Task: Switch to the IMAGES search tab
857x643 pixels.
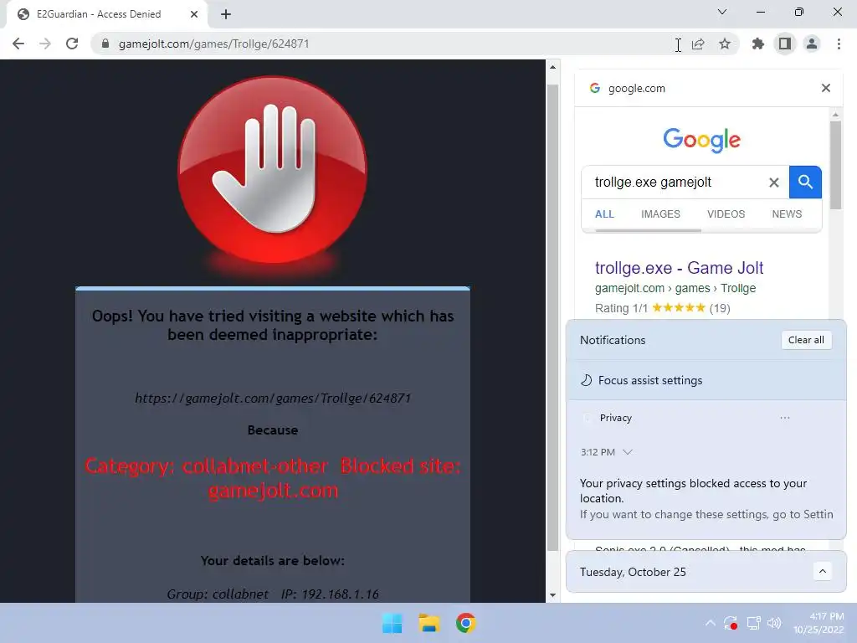Action: pyautogui.click(x=660, y=213)
